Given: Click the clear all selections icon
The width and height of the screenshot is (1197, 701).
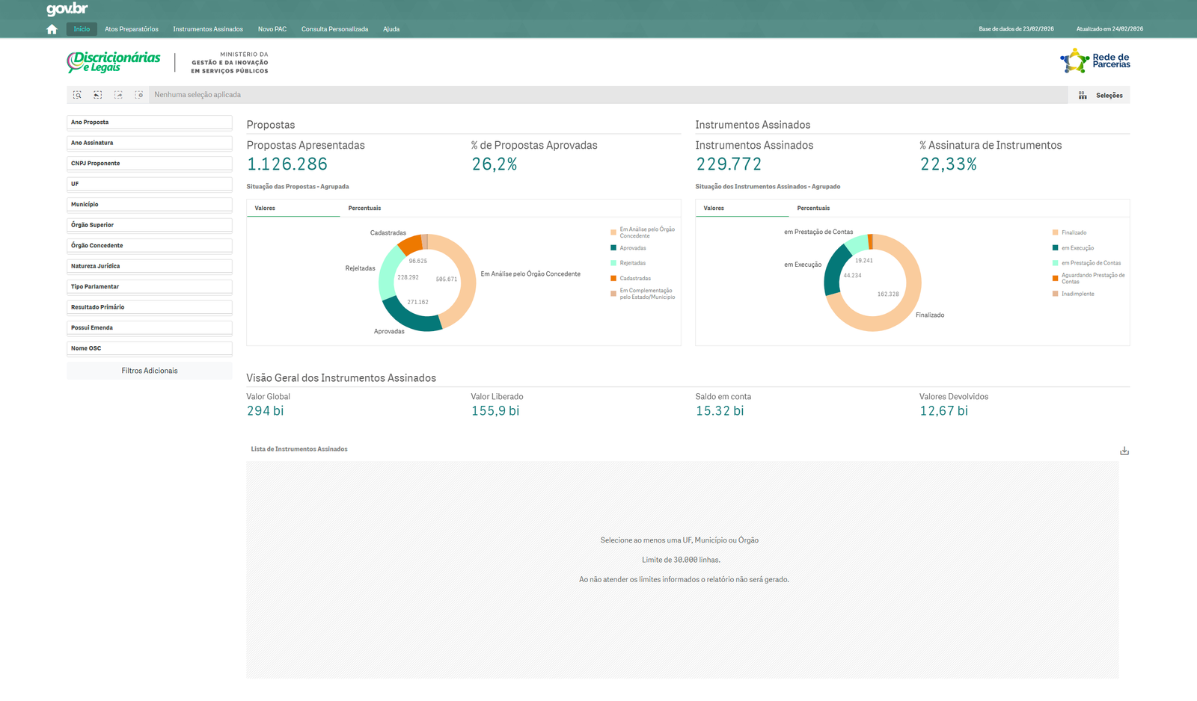Looking at the screenshot, I should tap(139, 95).
